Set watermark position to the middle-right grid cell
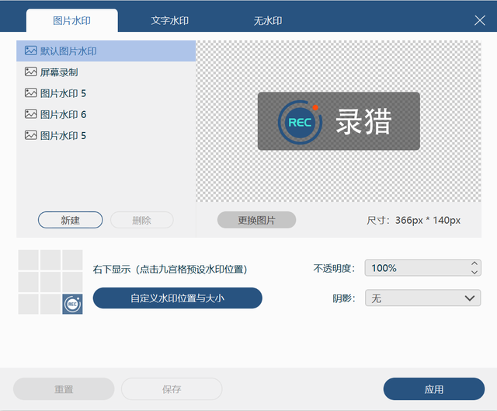 click(x=72, y=282)
